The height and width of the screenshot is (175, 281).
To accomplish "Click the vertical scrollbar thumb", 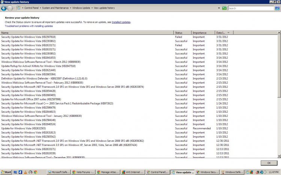I will coord(279,66).
